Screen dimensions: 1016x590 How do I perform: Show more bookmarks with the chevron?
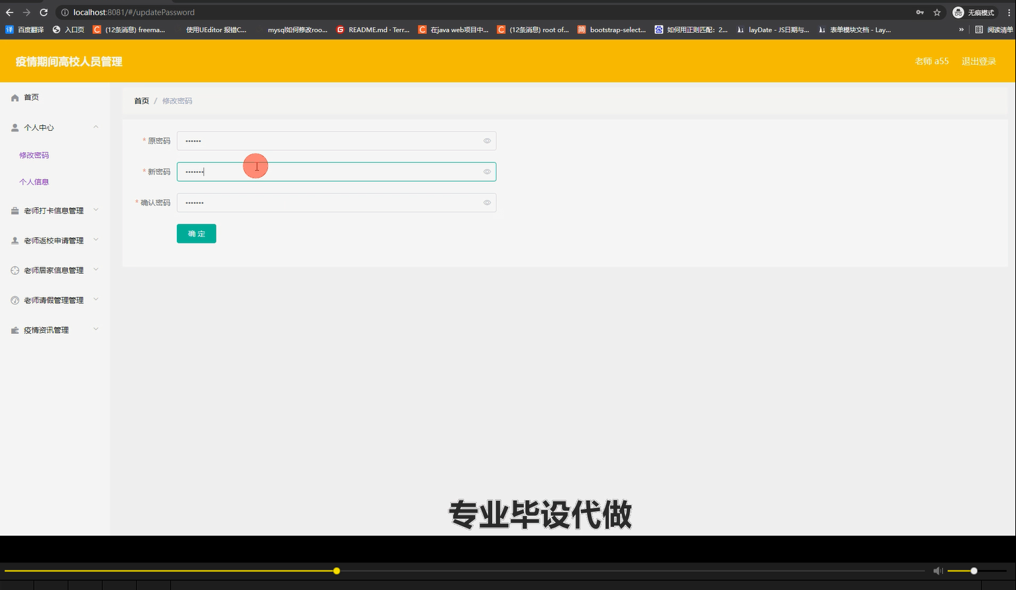[x=961, y=29]
